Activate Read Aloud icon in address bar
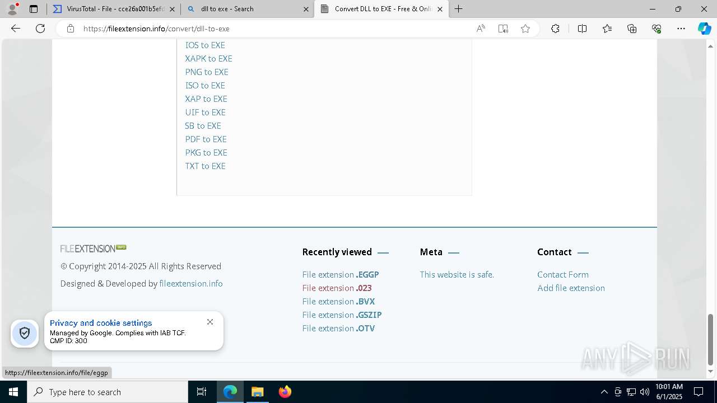 [481, 29]
